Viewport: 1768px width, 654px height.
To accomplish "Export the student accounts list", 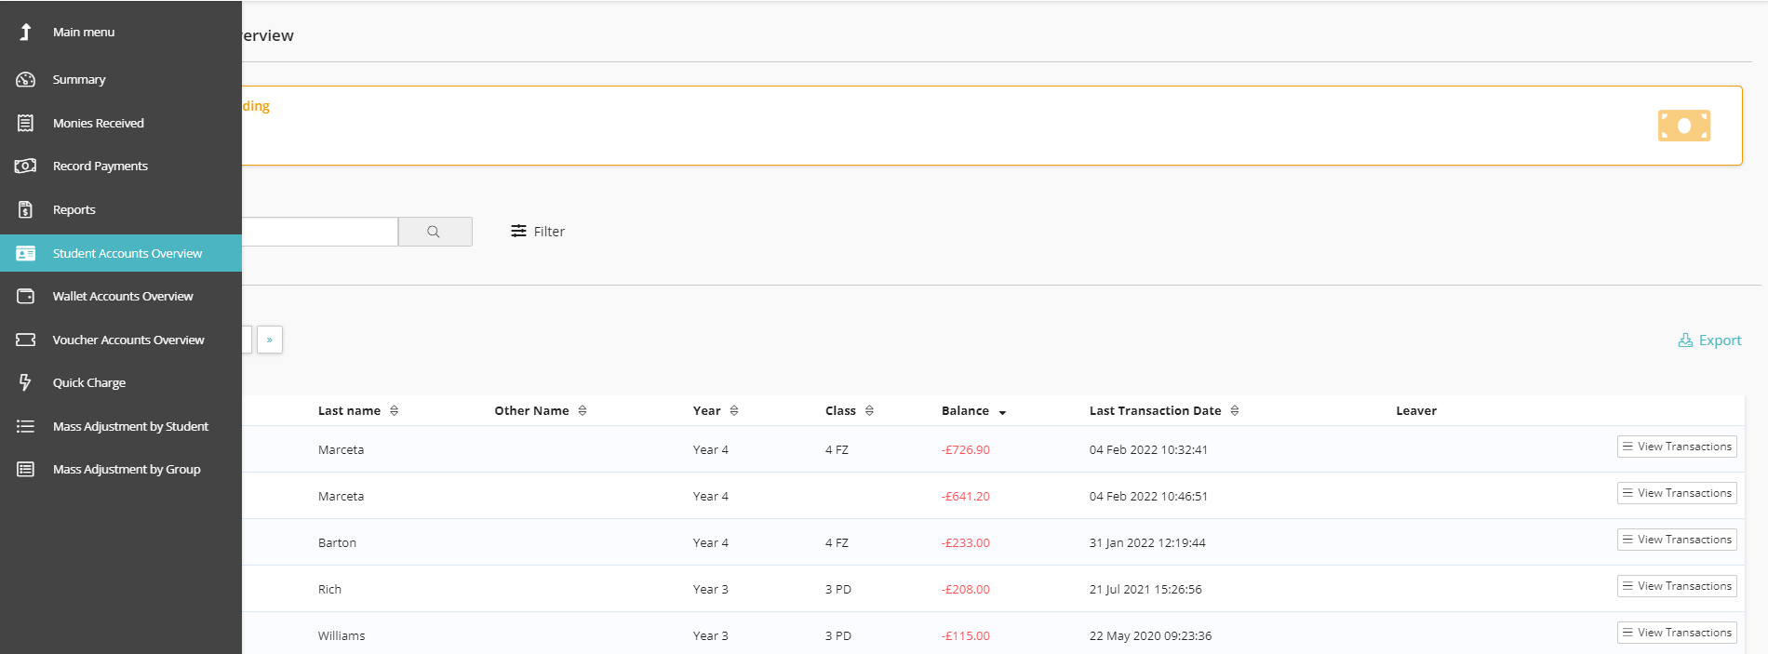I will pos(1709,340).
